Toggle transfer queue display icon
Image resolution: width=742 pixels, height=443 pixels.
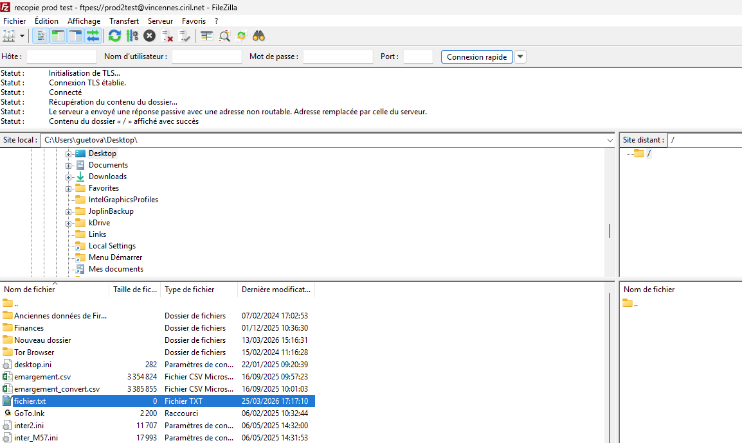(x=93, y=36)
